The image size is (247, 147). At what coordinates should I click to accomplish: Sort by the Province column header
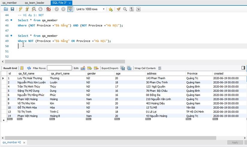[x=192, y=73]
